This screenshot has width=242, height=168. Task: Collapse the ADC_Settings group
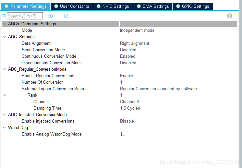pos(4,37)
